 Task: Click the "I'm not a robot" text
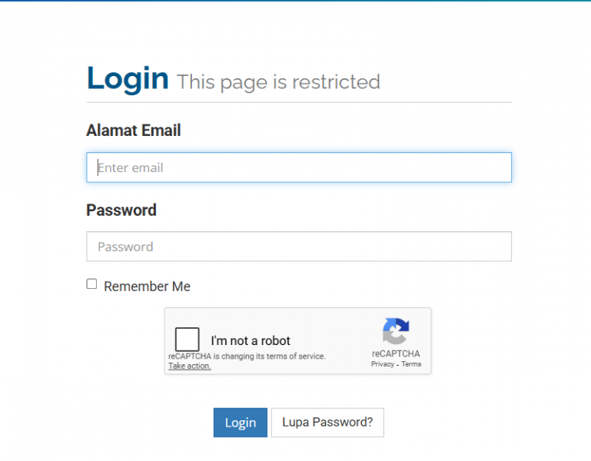coord(251,341)
